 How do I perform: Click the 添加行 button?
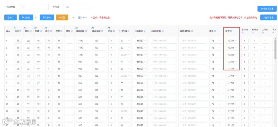click(11, 18)
